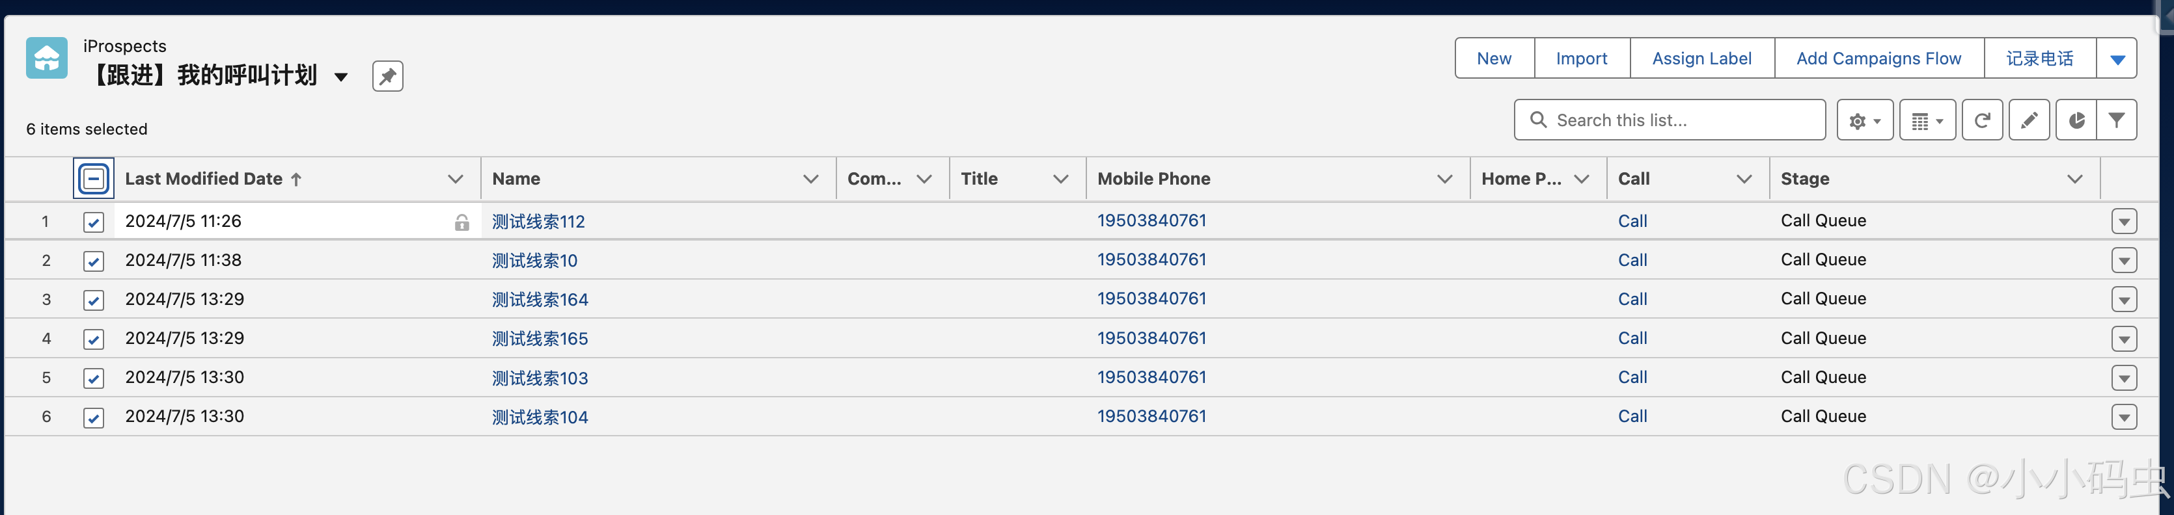This screenshot has width=2174, height=515.
Task: Open more actions dropdown beside 记录电话
Action: 2117,58
